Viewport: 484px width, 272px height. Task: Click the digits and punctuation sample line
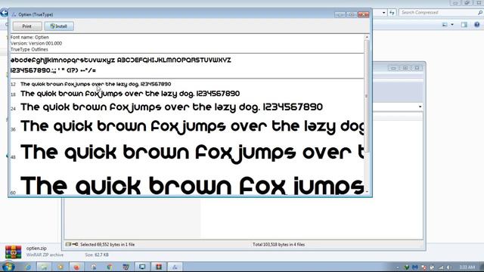coord(53,70)
